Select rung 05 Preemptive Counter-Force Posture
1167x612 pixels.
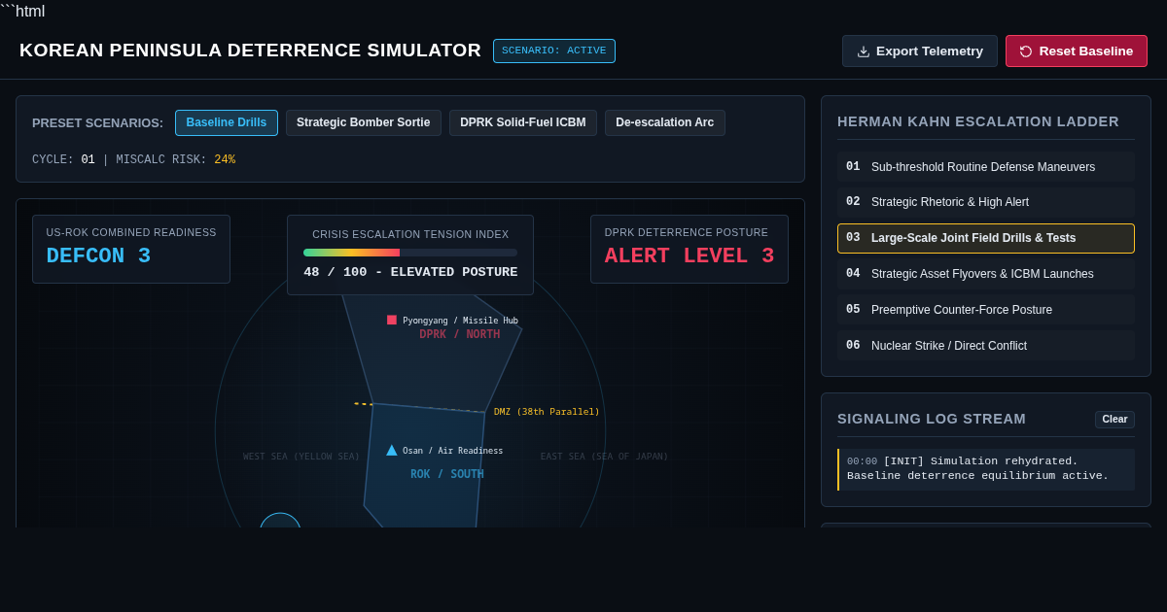[986, 310]
